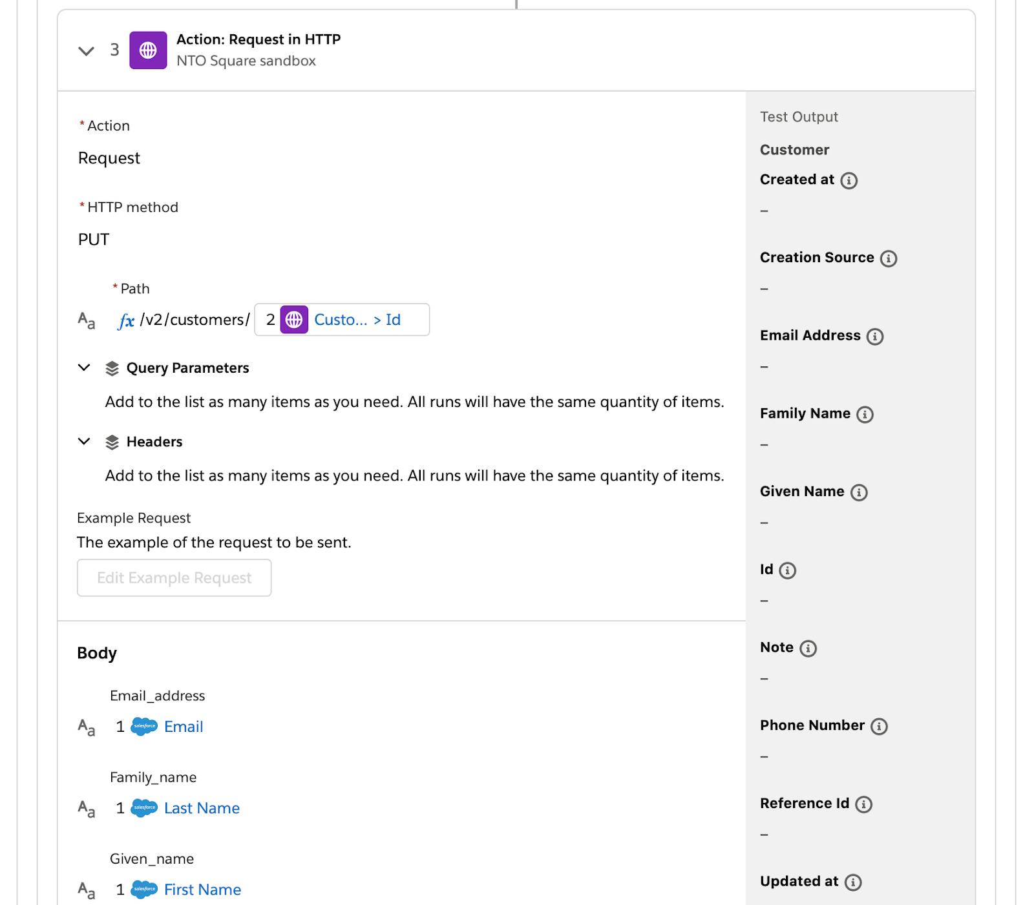Click the Body section heading
This screenshot has height=905, width=1034.
97,653
